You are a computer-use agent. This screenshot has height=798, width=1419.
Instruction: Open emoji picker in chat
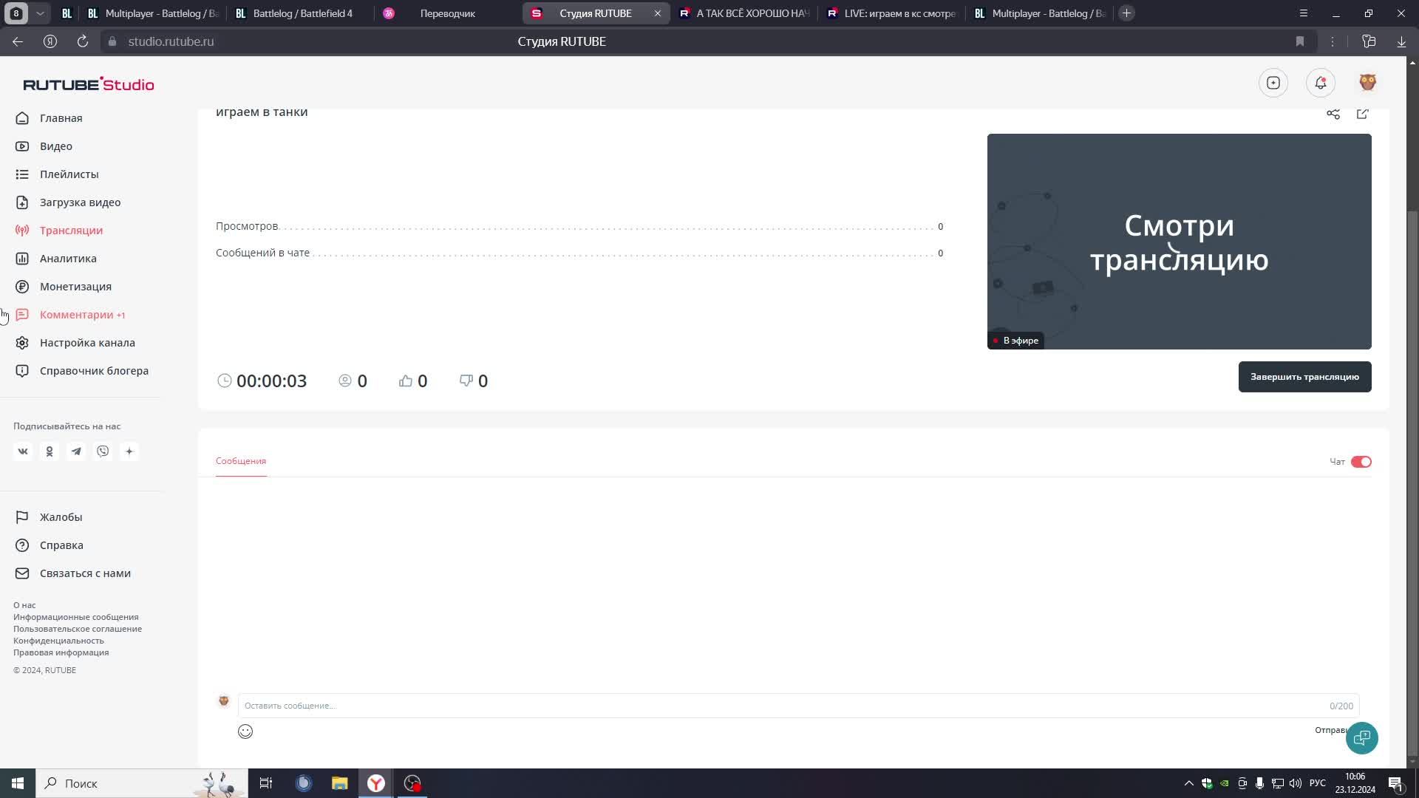click(x=245, y=731)
